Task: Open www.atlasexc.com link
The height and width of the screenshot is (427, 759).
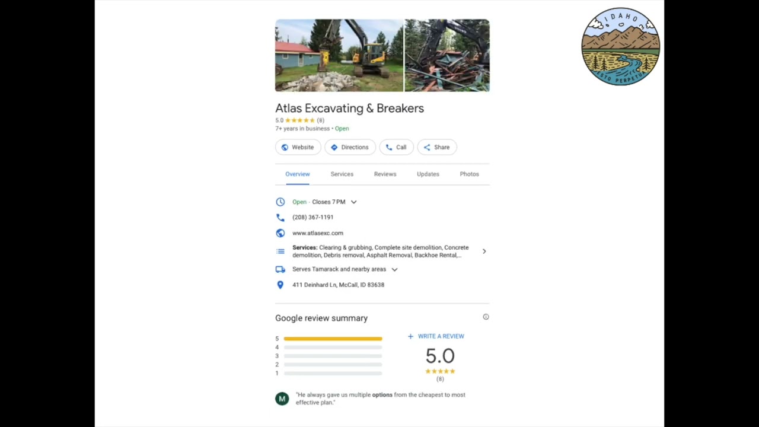Action: (x=318, y=233)
